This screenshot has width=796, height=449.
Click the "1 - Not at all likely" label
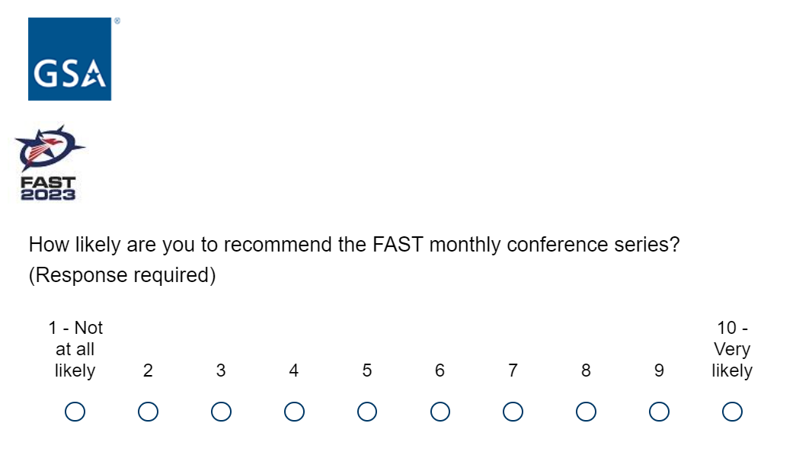click(x=75, y=349)
